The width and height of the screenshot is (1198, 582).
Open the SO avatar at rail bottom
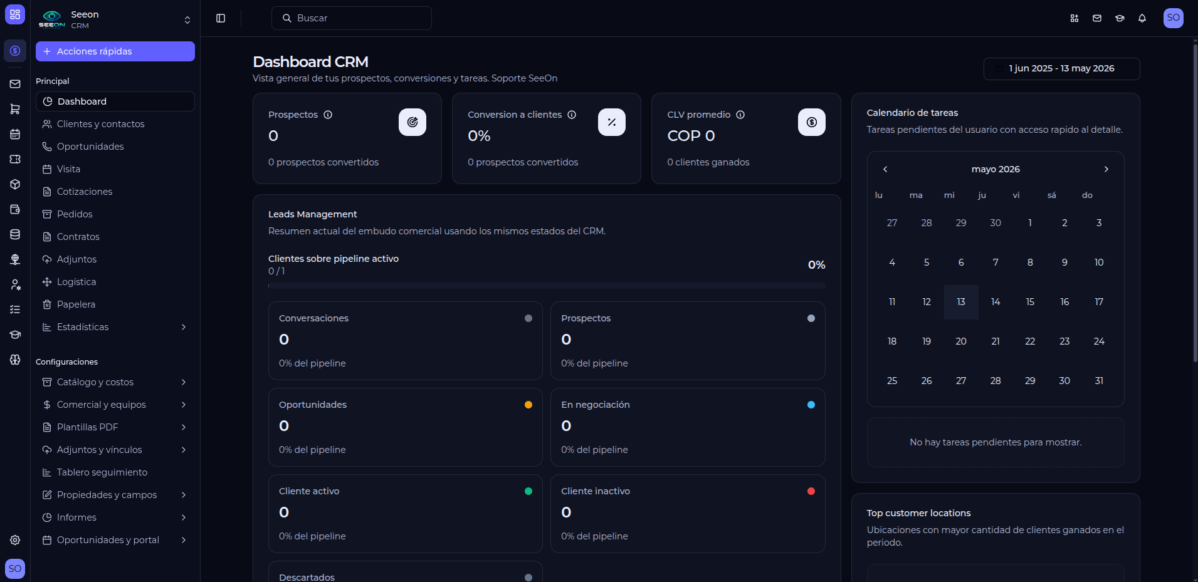click(x=15, y=569)
